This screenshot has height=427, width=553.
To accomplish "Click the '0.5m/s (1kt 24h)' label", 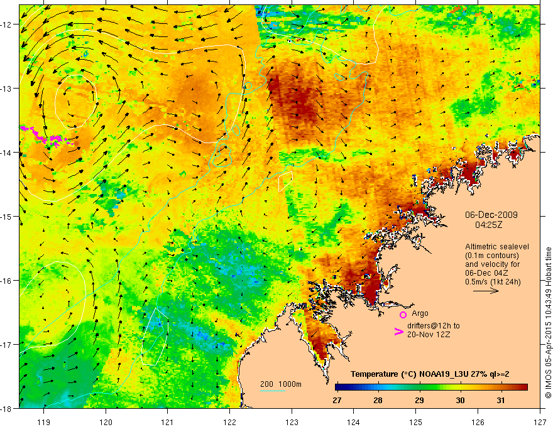I will 493,282.
